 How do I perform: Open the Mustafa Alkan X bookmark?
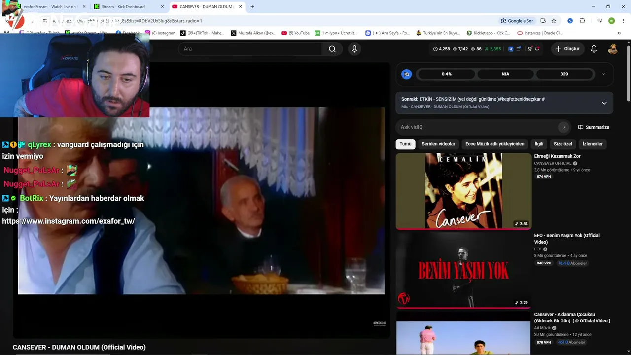[x=253, y=33]
